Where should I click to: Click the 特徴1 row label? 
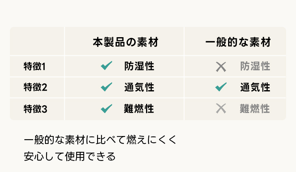point(35,66)
